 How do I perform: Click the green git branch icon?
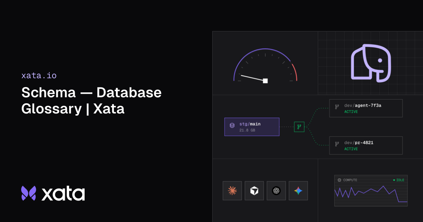click(x=299, y=127)
